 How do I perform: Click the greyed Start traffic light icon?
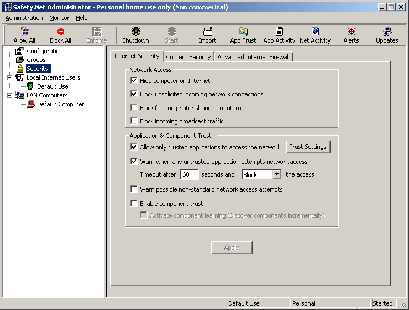click(x=172, y=32)
